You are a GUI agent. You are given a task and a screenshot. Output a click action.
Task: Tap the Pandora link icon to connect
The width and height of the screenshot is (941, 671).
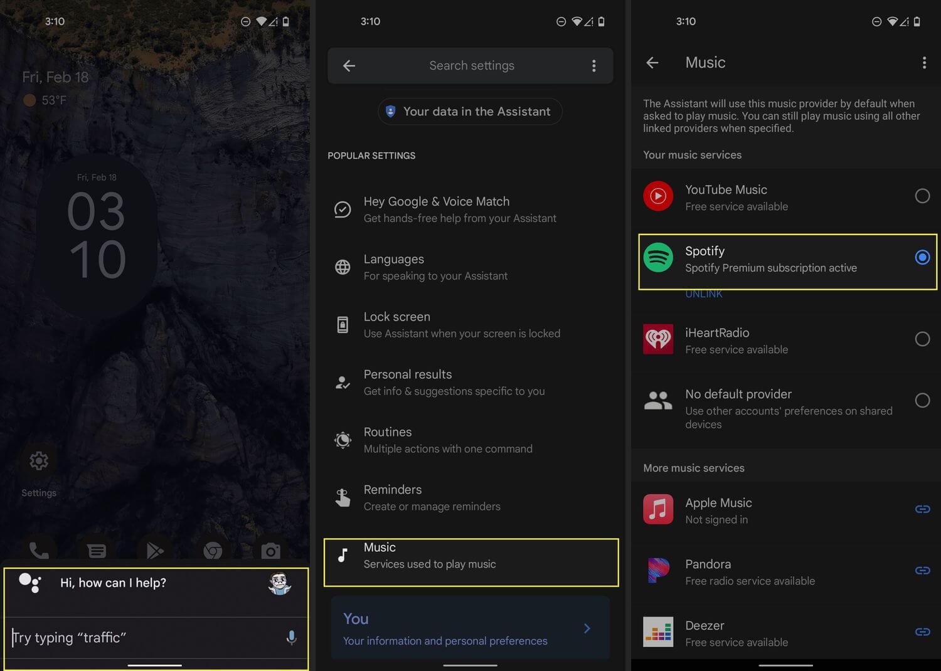(922, 571)
